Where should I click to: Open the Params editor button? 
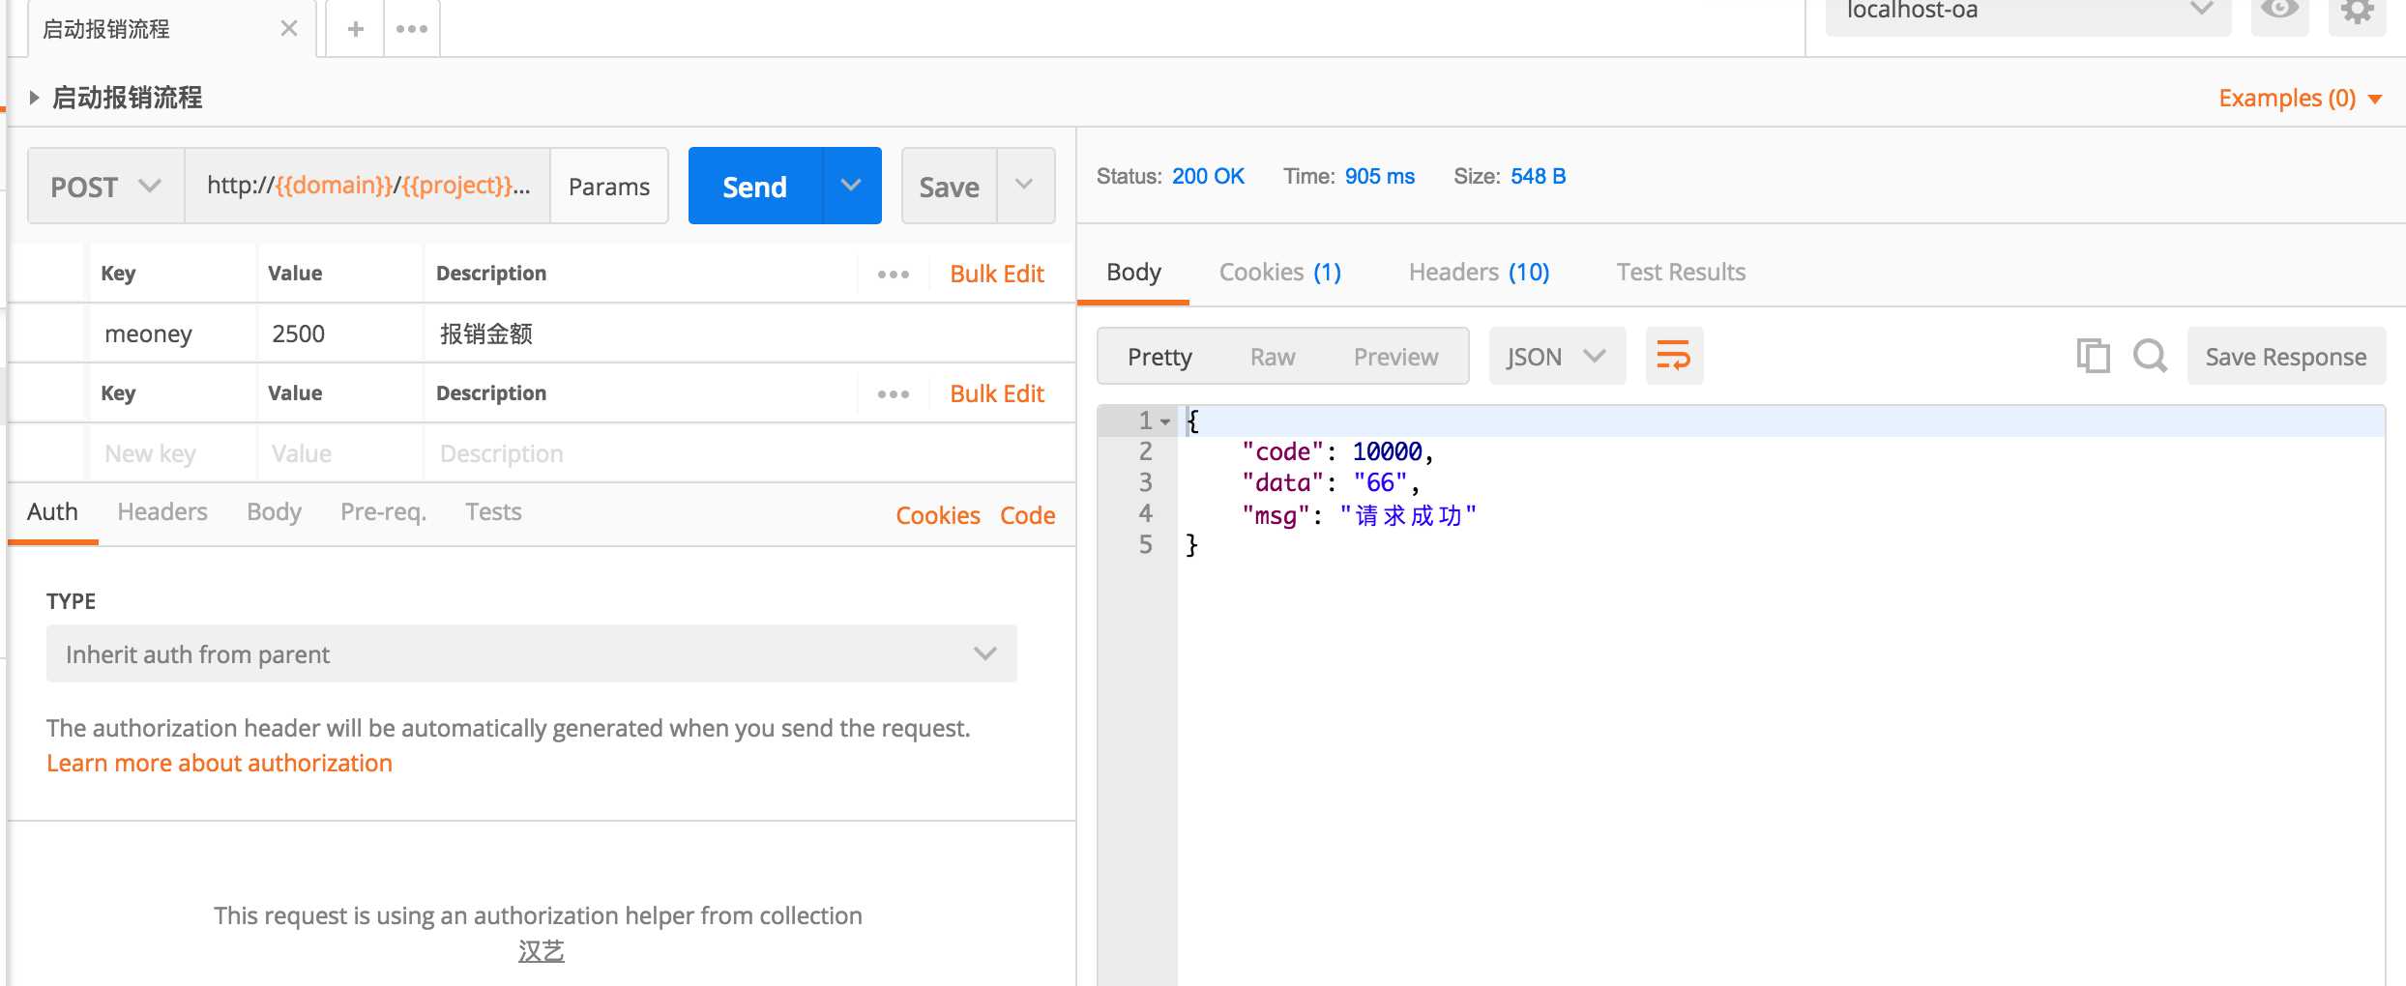(609, 186)
